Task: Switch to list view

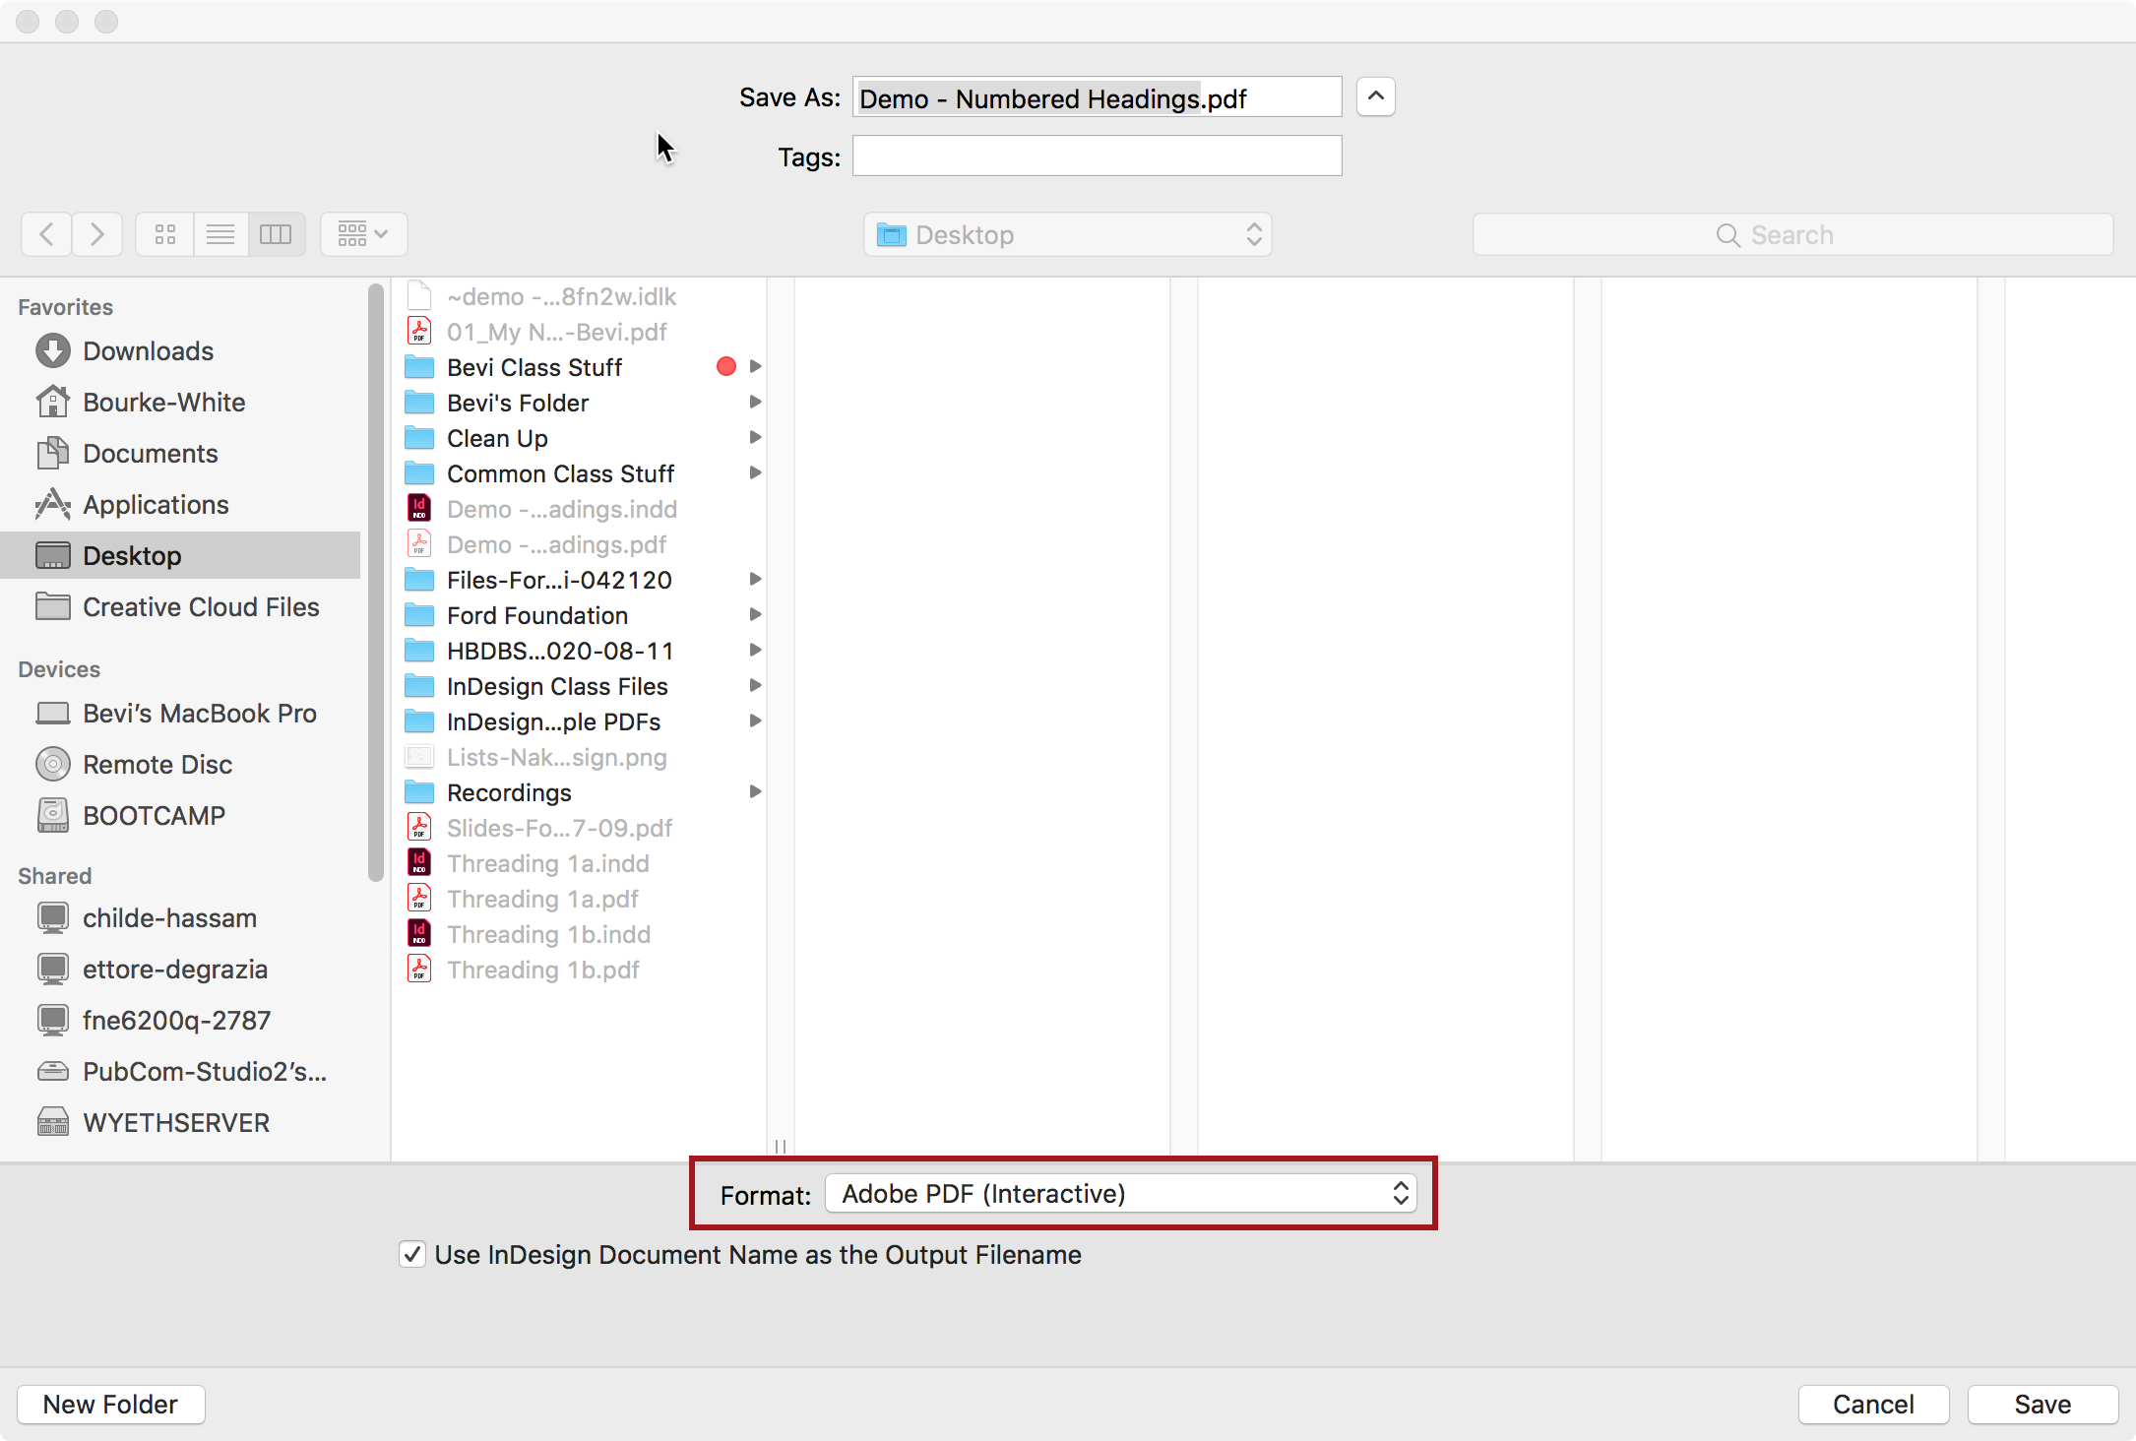Action: coord(220,234)
